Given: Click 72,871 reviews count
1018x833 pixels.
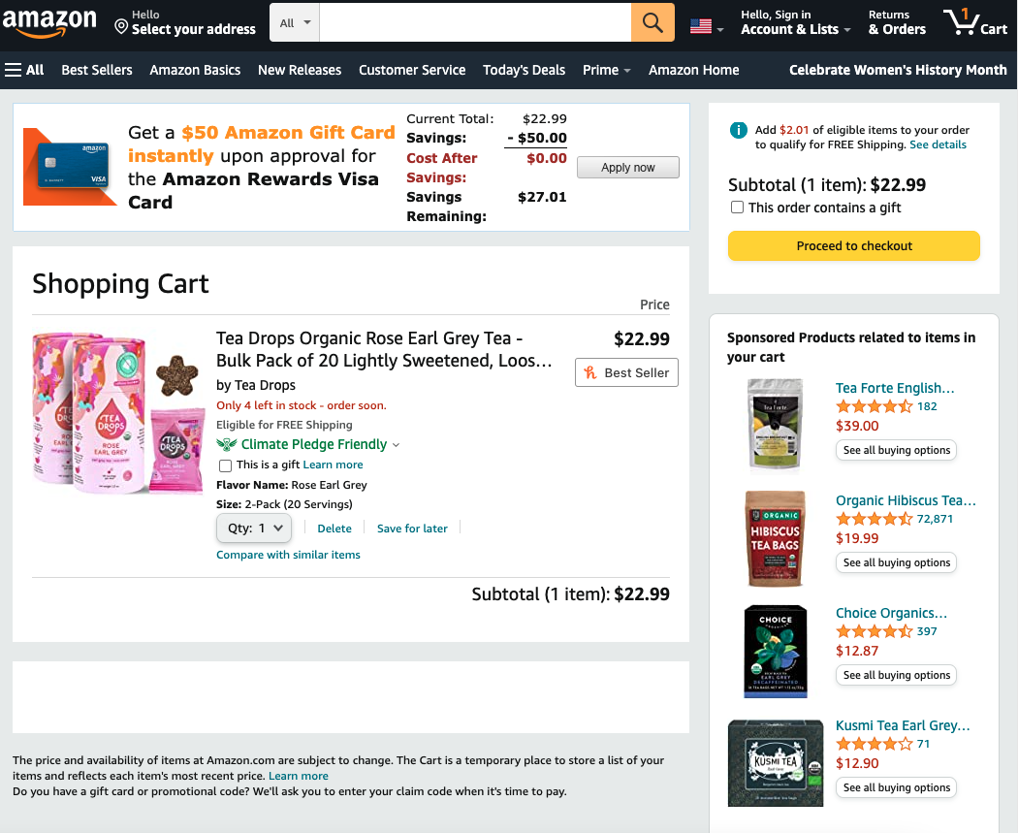Looking at the screenshot, I should pyautogui.click(x=935, y=519).
